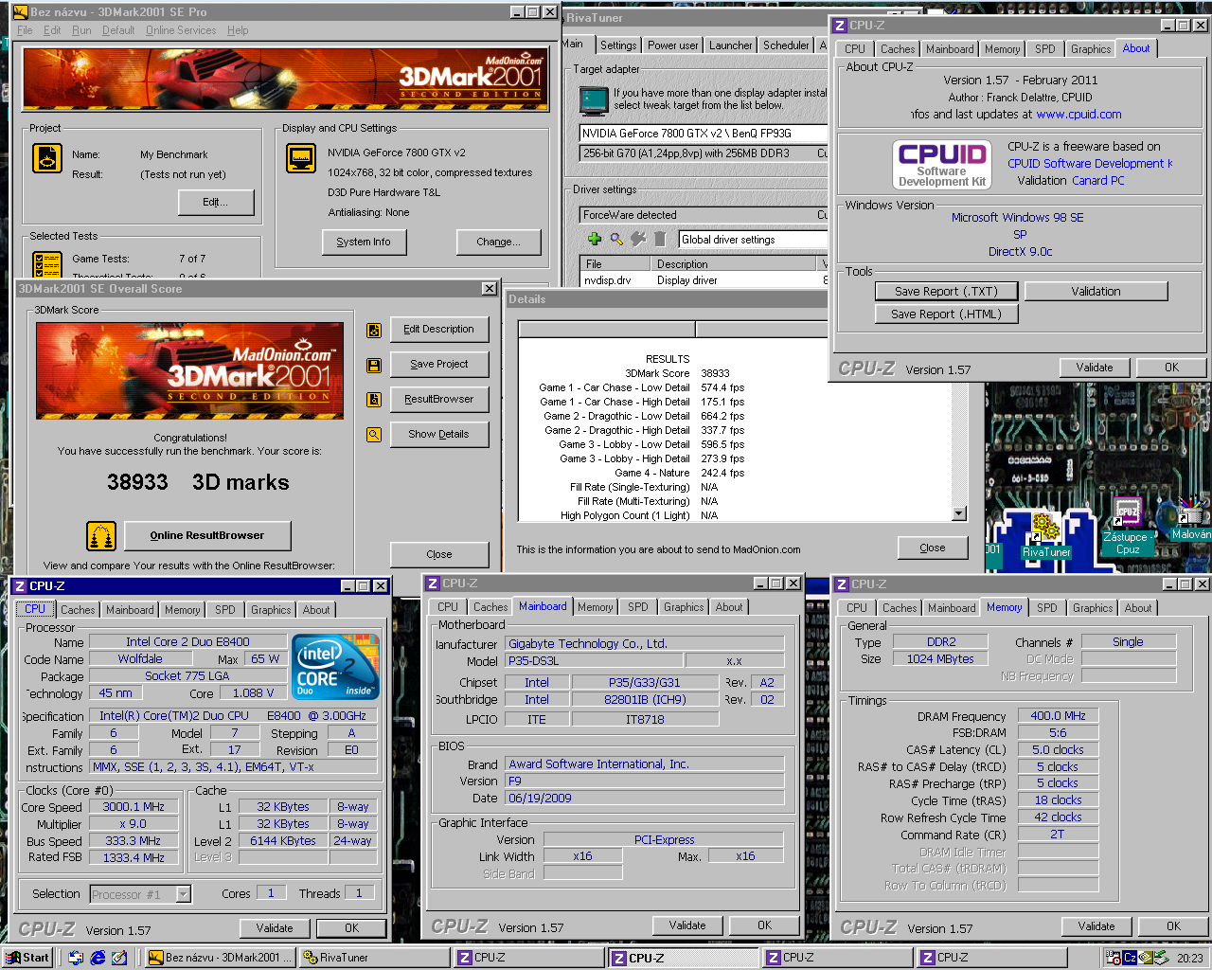Switch to the Scheduler tab in RivaTuner
The width and height of the screenshot is (1212, 970).
click(x=786, y=45)
